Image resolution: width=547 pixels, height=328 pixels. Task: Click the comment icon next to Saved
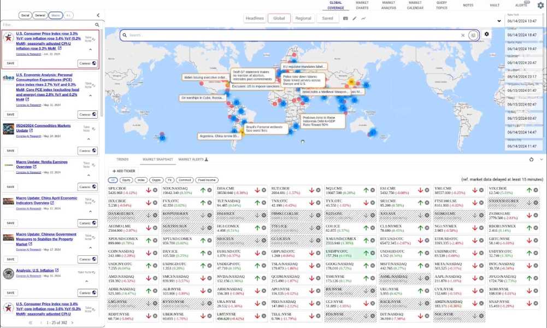(345, 18)
